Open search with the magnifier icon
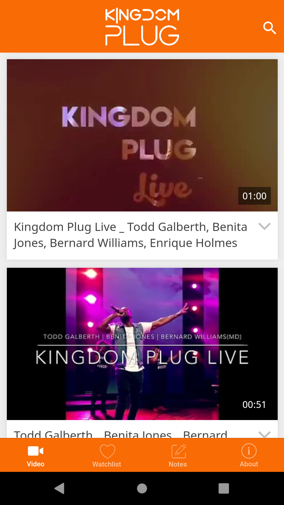 pos(270,28)
